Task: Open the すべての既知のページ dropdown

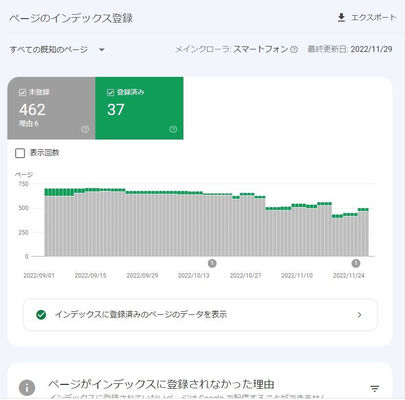Action: pos(49,49)
